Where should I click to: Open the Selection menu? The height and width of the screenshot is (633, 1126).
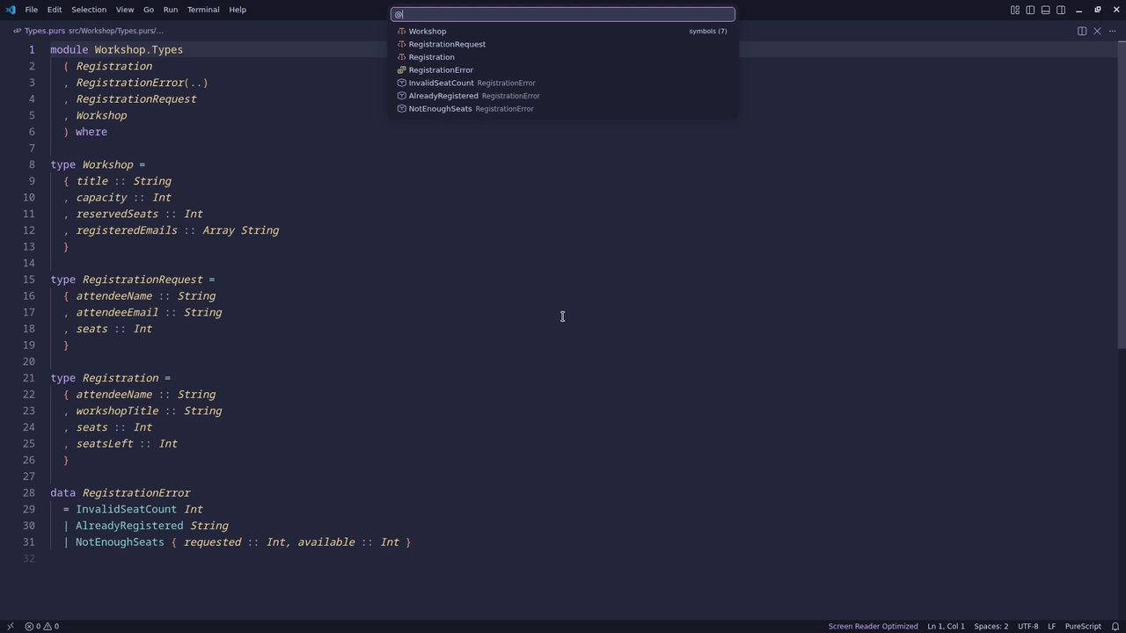(x=89, y=10)
